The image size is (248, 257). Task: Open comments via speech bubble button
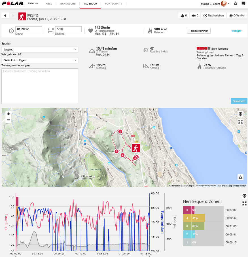(195, 16)
